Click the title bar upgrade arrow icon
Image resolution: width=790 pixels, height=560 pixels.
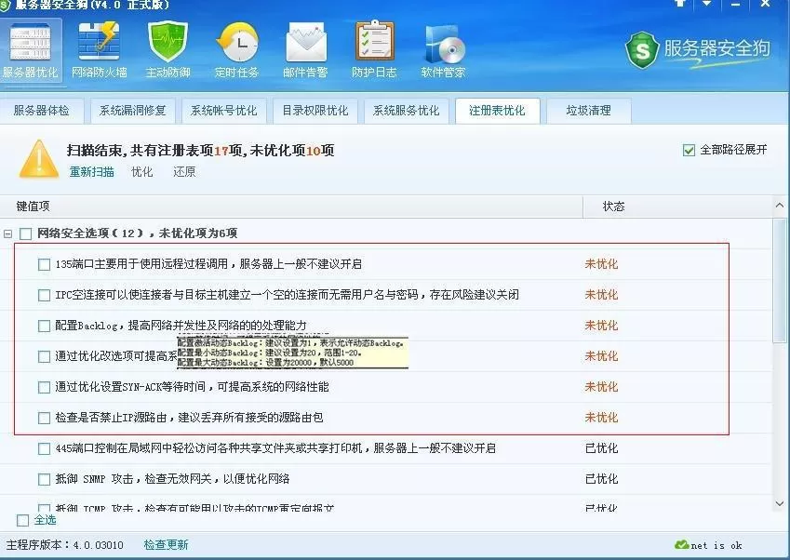(680, 3)
